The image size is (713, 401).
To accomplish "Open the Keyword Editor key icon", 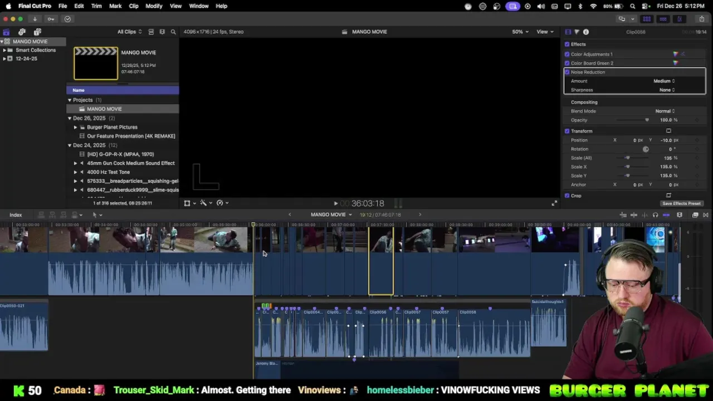I will 51,19.
